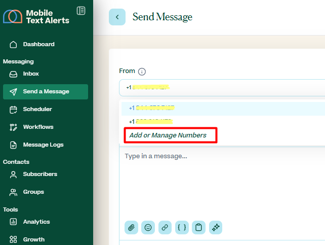This screenshot has width=325, height=245.
Task: Open the Dashboard menu item
Action: (x=46, y=44)
